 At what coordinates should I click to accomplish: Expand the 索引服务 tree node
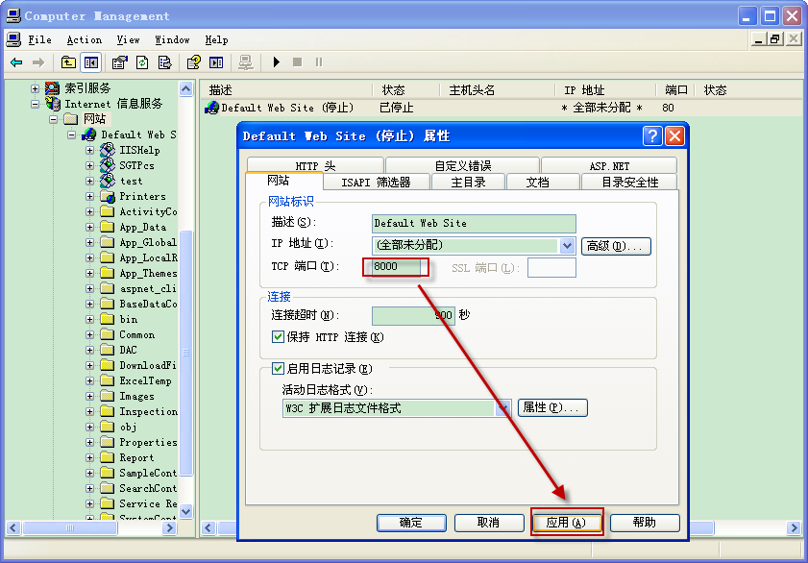[x=35, y=88]
